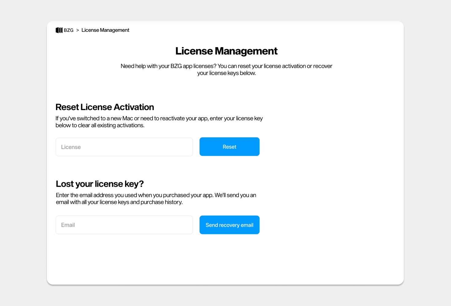
Task: Click the Reset button
Action: pos(229,147)
